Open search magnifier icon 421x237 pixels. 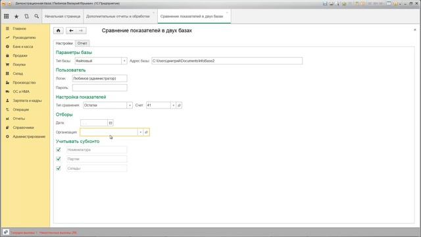point(37,16)
